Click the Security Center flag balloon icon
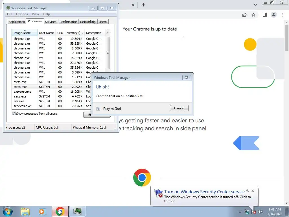Viewport: 289px width, 217px height. click(x=158, y=193)
